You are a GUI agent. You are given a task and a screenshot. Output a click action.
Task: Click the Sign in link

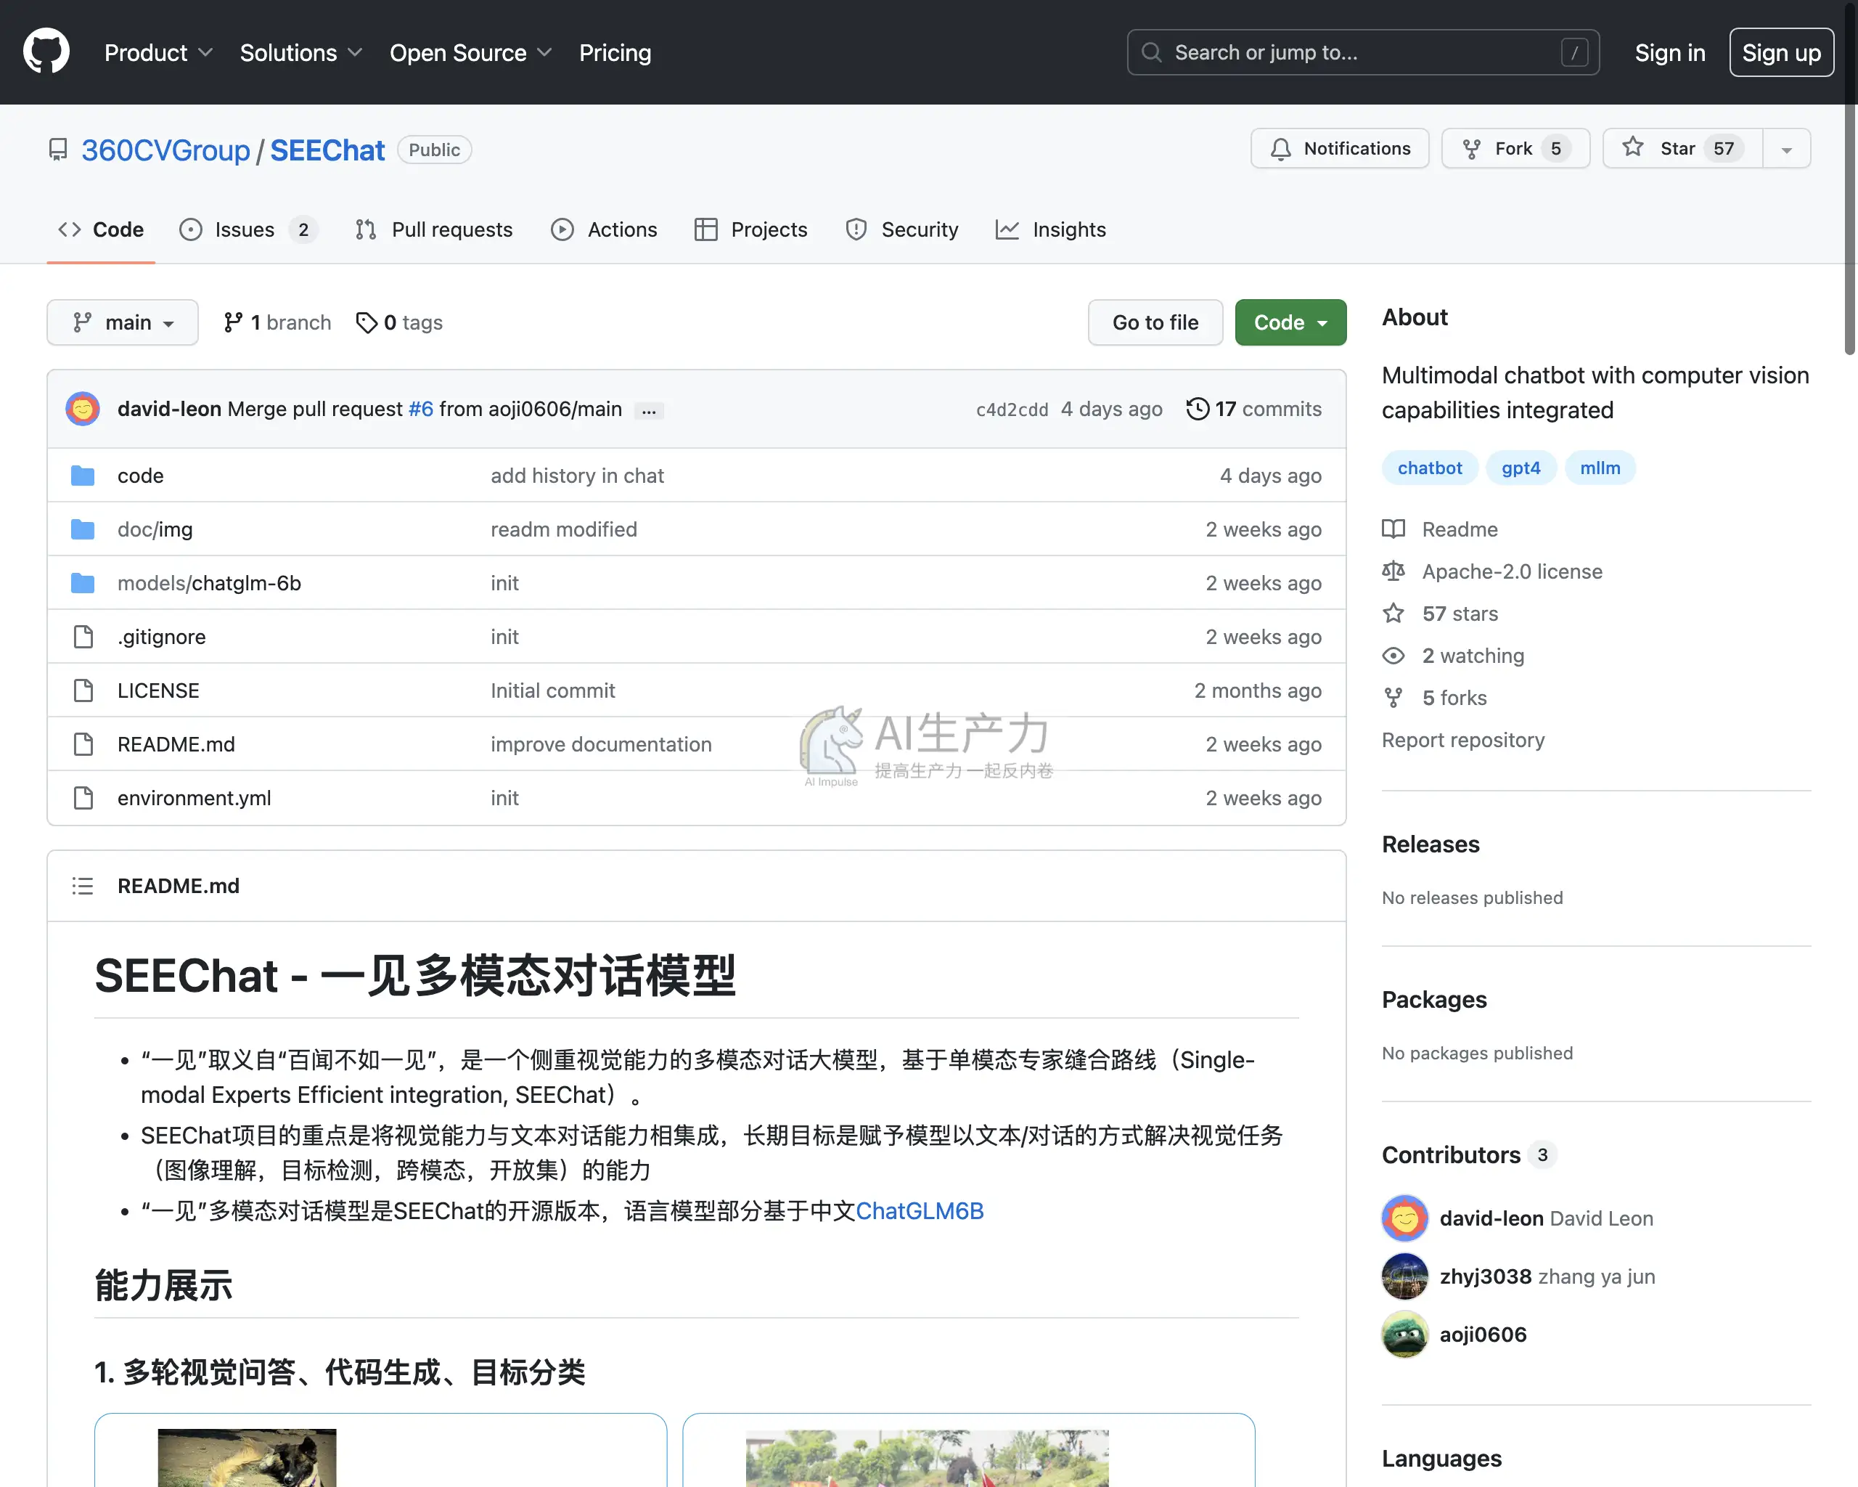(1670, 52)
